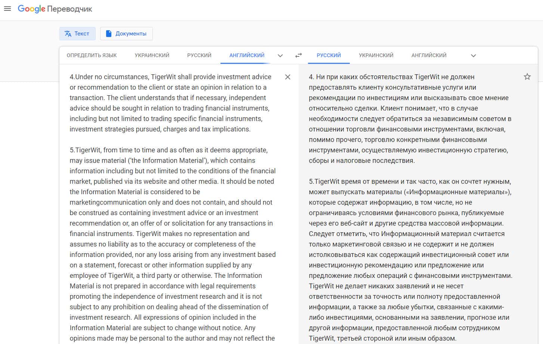Select the Текст translation mode
Image resolution: width=543 pixels, height=344 pixels.
click(x=77, y=34)
